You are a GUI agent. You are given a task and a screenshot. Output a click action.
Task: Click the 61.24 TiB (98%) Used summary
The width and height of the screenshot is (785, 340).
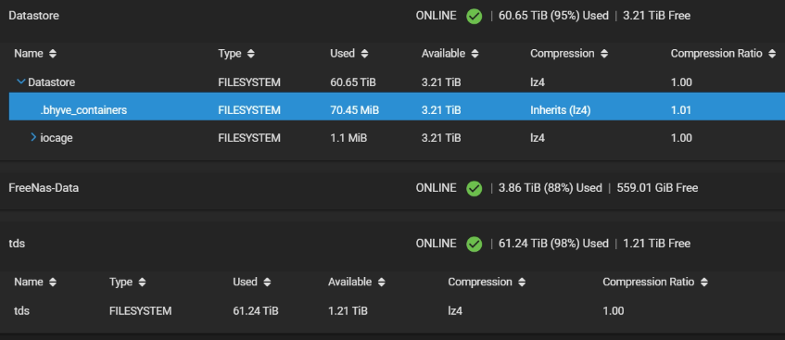(x=553, y=244)
